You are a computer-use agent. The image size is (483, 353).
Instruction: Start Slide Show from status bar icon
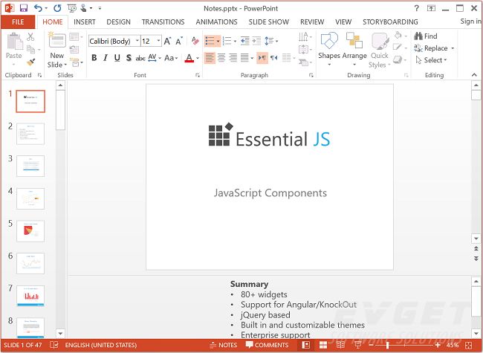point(358,345)
